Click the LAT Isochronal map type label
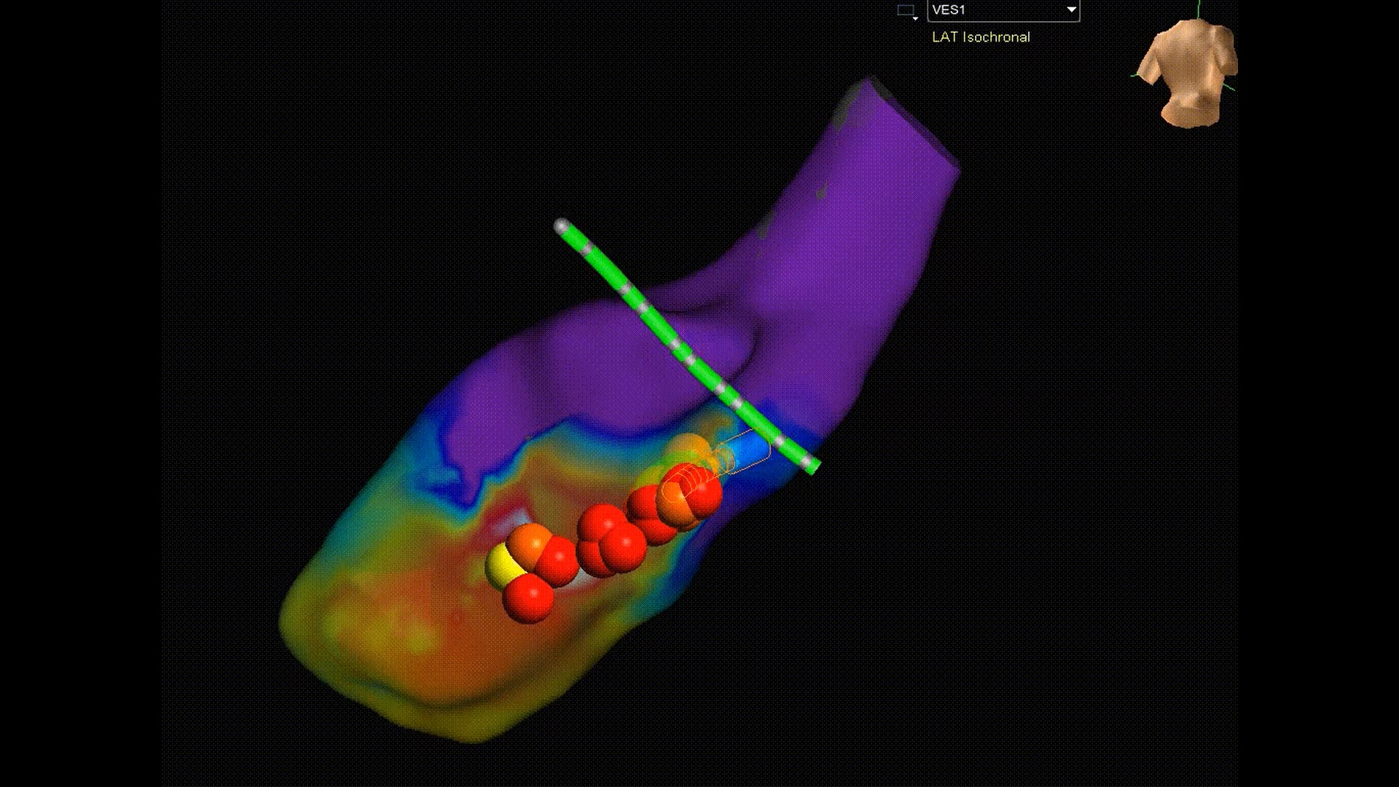The height and width of the screenshot is (787, 1399). 981,37
